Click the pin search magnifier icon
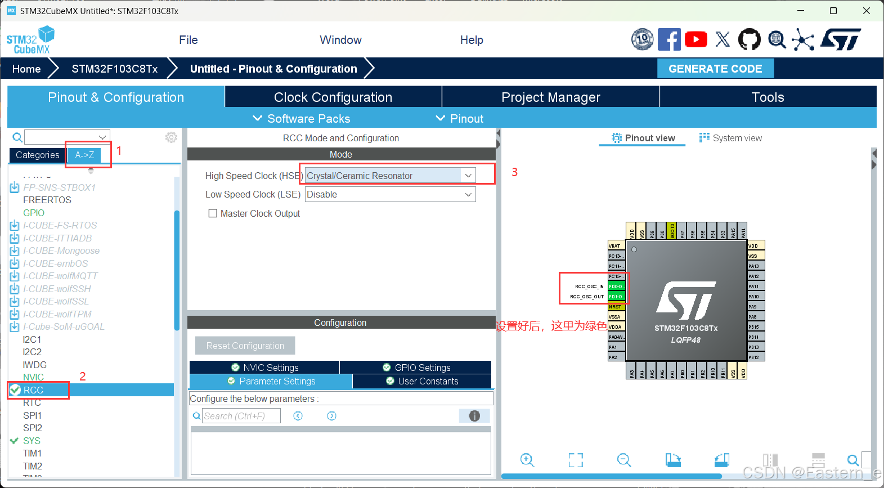 click(x=853, y=460)
